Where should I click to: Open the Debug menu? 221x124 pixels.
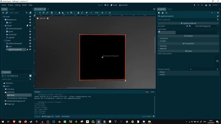click(x=18, y=5)
